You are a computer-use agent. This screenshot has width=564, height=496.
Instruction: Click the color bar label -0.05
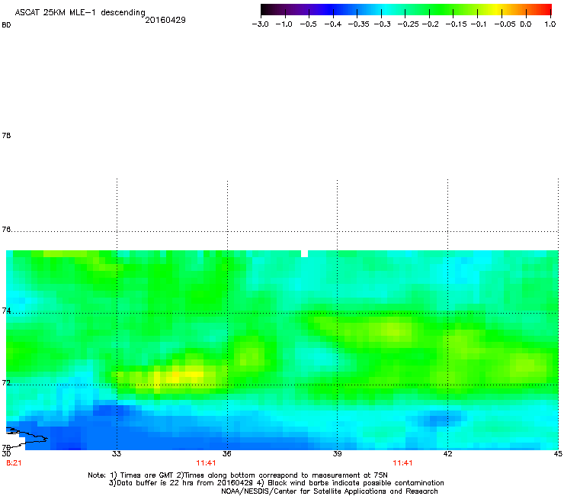(x=505, y=24)
